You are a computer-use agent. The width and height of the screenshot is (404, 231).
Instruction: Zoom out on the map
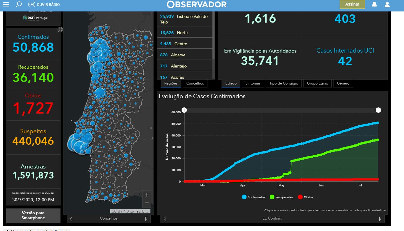[x=147, y=203]
